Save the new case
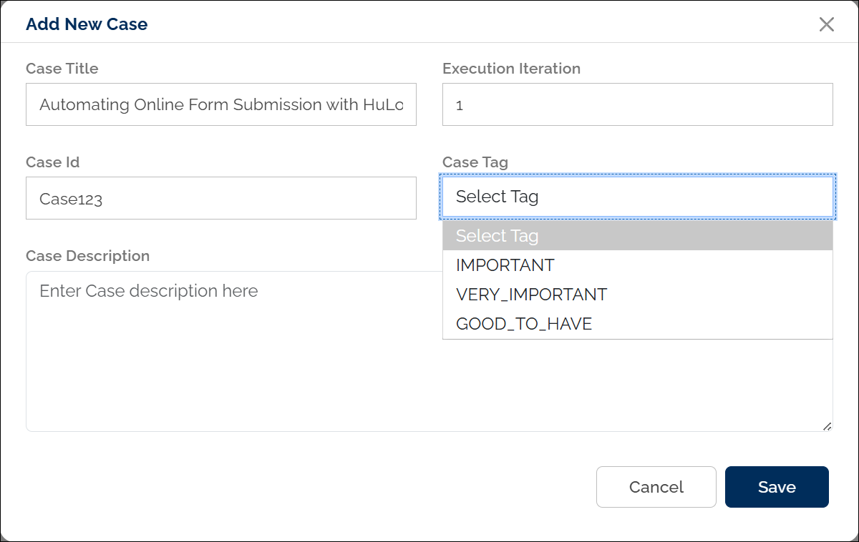 777,487
